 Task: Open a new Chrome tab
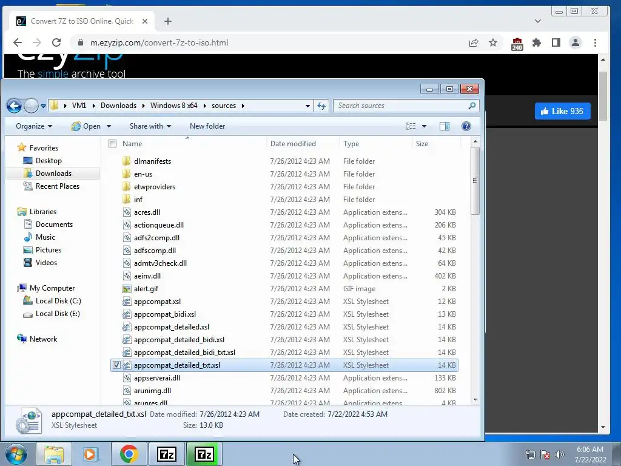pyautogui.click(x=168, y=21)
